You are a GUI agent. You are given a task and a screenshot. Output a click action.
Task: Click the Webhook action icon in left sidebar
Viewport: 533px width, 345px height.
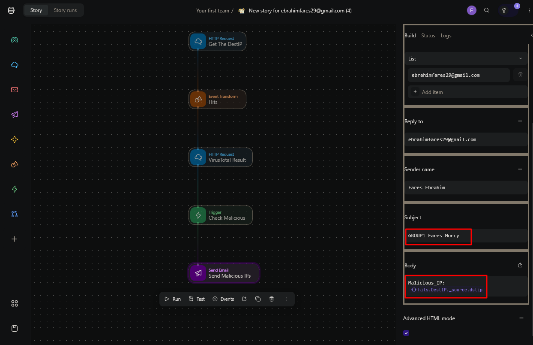click(x=15, y=40)
